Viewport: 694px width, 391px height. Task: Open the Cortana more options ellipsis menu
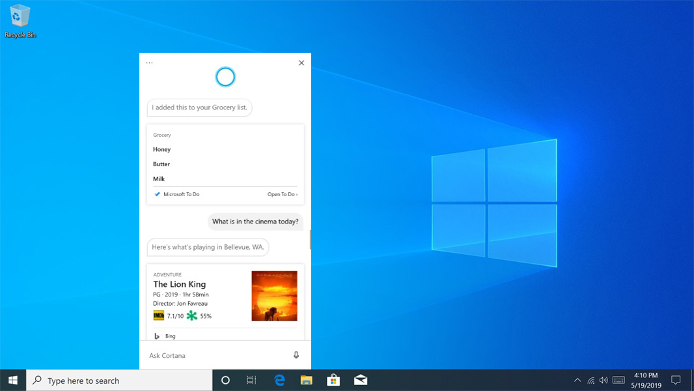149,63
